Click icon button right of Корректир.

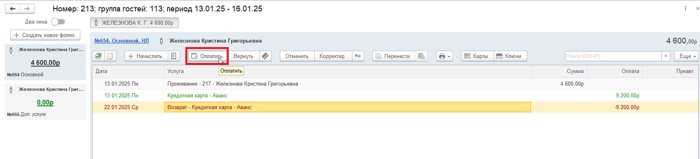[358, 56]
